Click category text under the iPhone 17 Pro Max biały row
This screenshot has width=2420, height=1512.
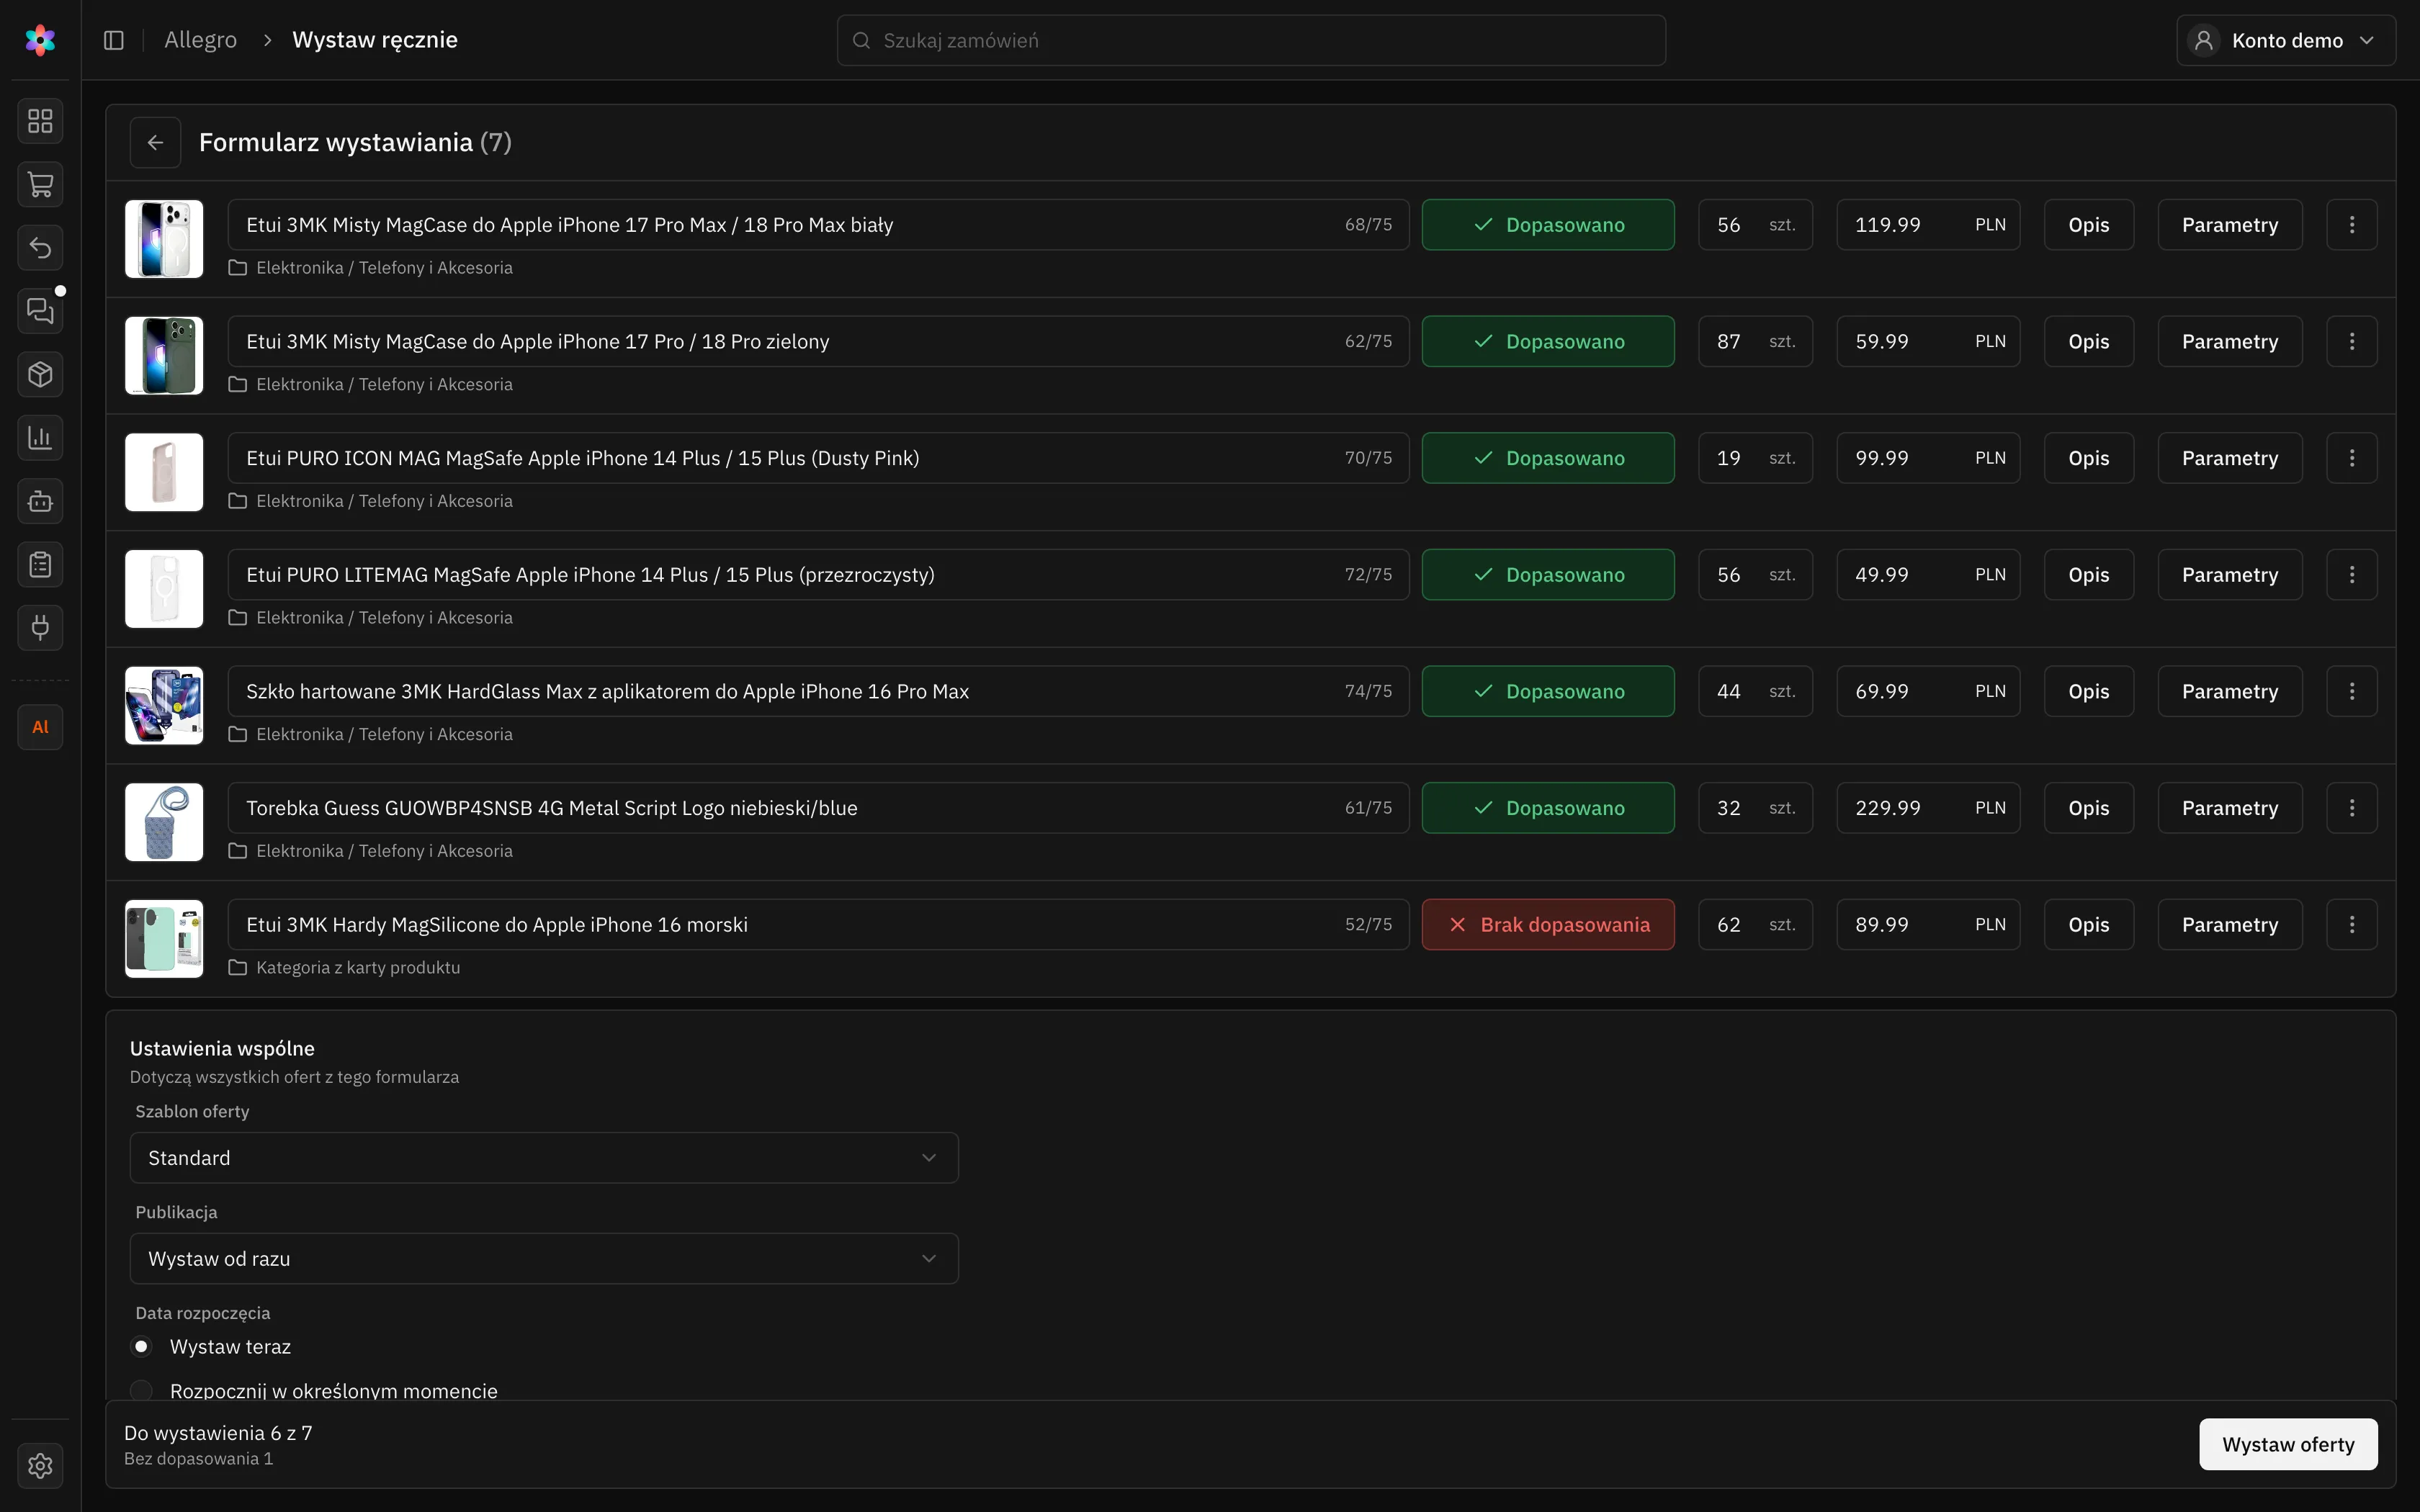[384, 268]
